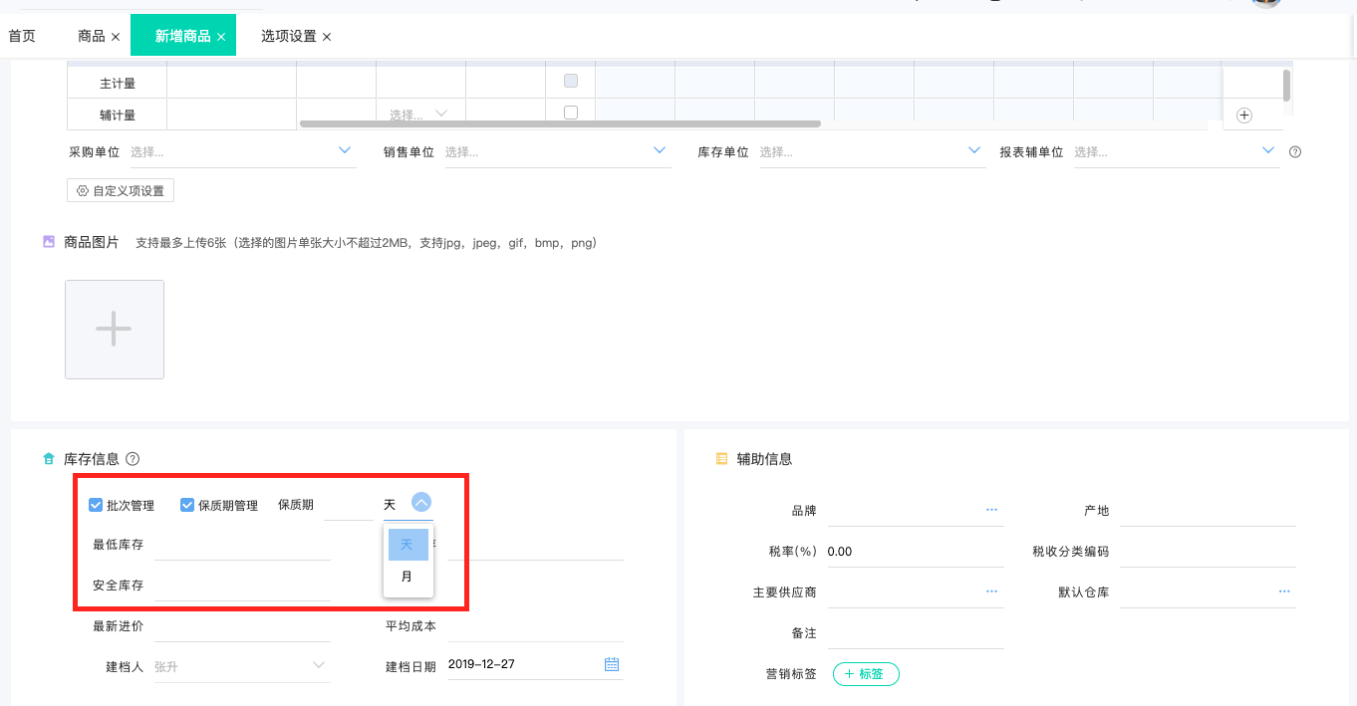The height and width of the screenshot is (706, 1357).
Task: Edit the 税率(%) field
Action: click(916, 552)
